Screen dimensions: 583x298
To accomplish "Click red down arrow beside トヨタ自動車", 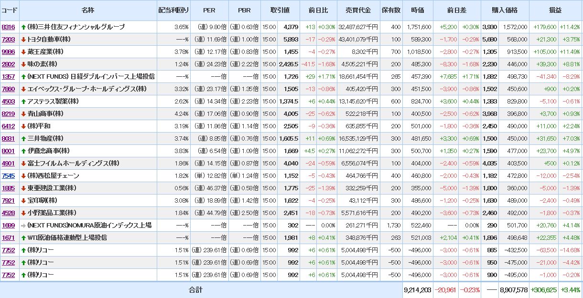I will coord(23,40).
